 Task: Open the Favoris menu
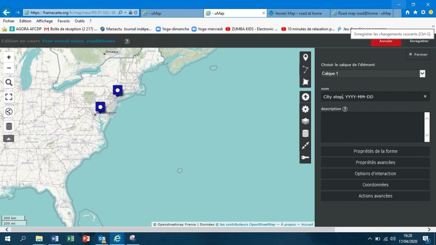(x=63, y=21)
